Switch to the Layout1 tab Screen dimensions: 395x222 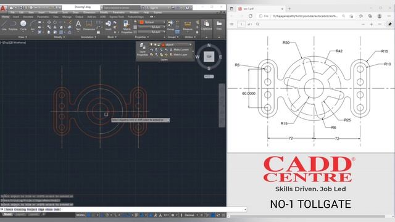[20, 215]
